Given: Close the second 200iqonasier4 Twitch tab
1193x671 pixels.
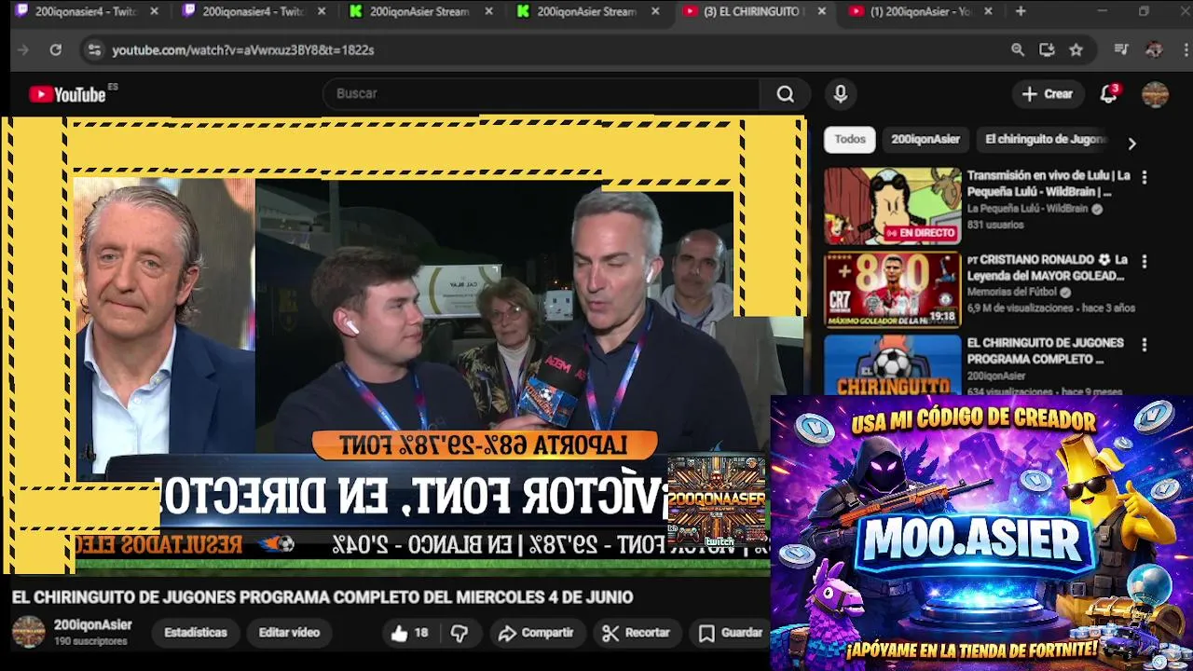Looking at the screenshot, I should pos(322,11).
